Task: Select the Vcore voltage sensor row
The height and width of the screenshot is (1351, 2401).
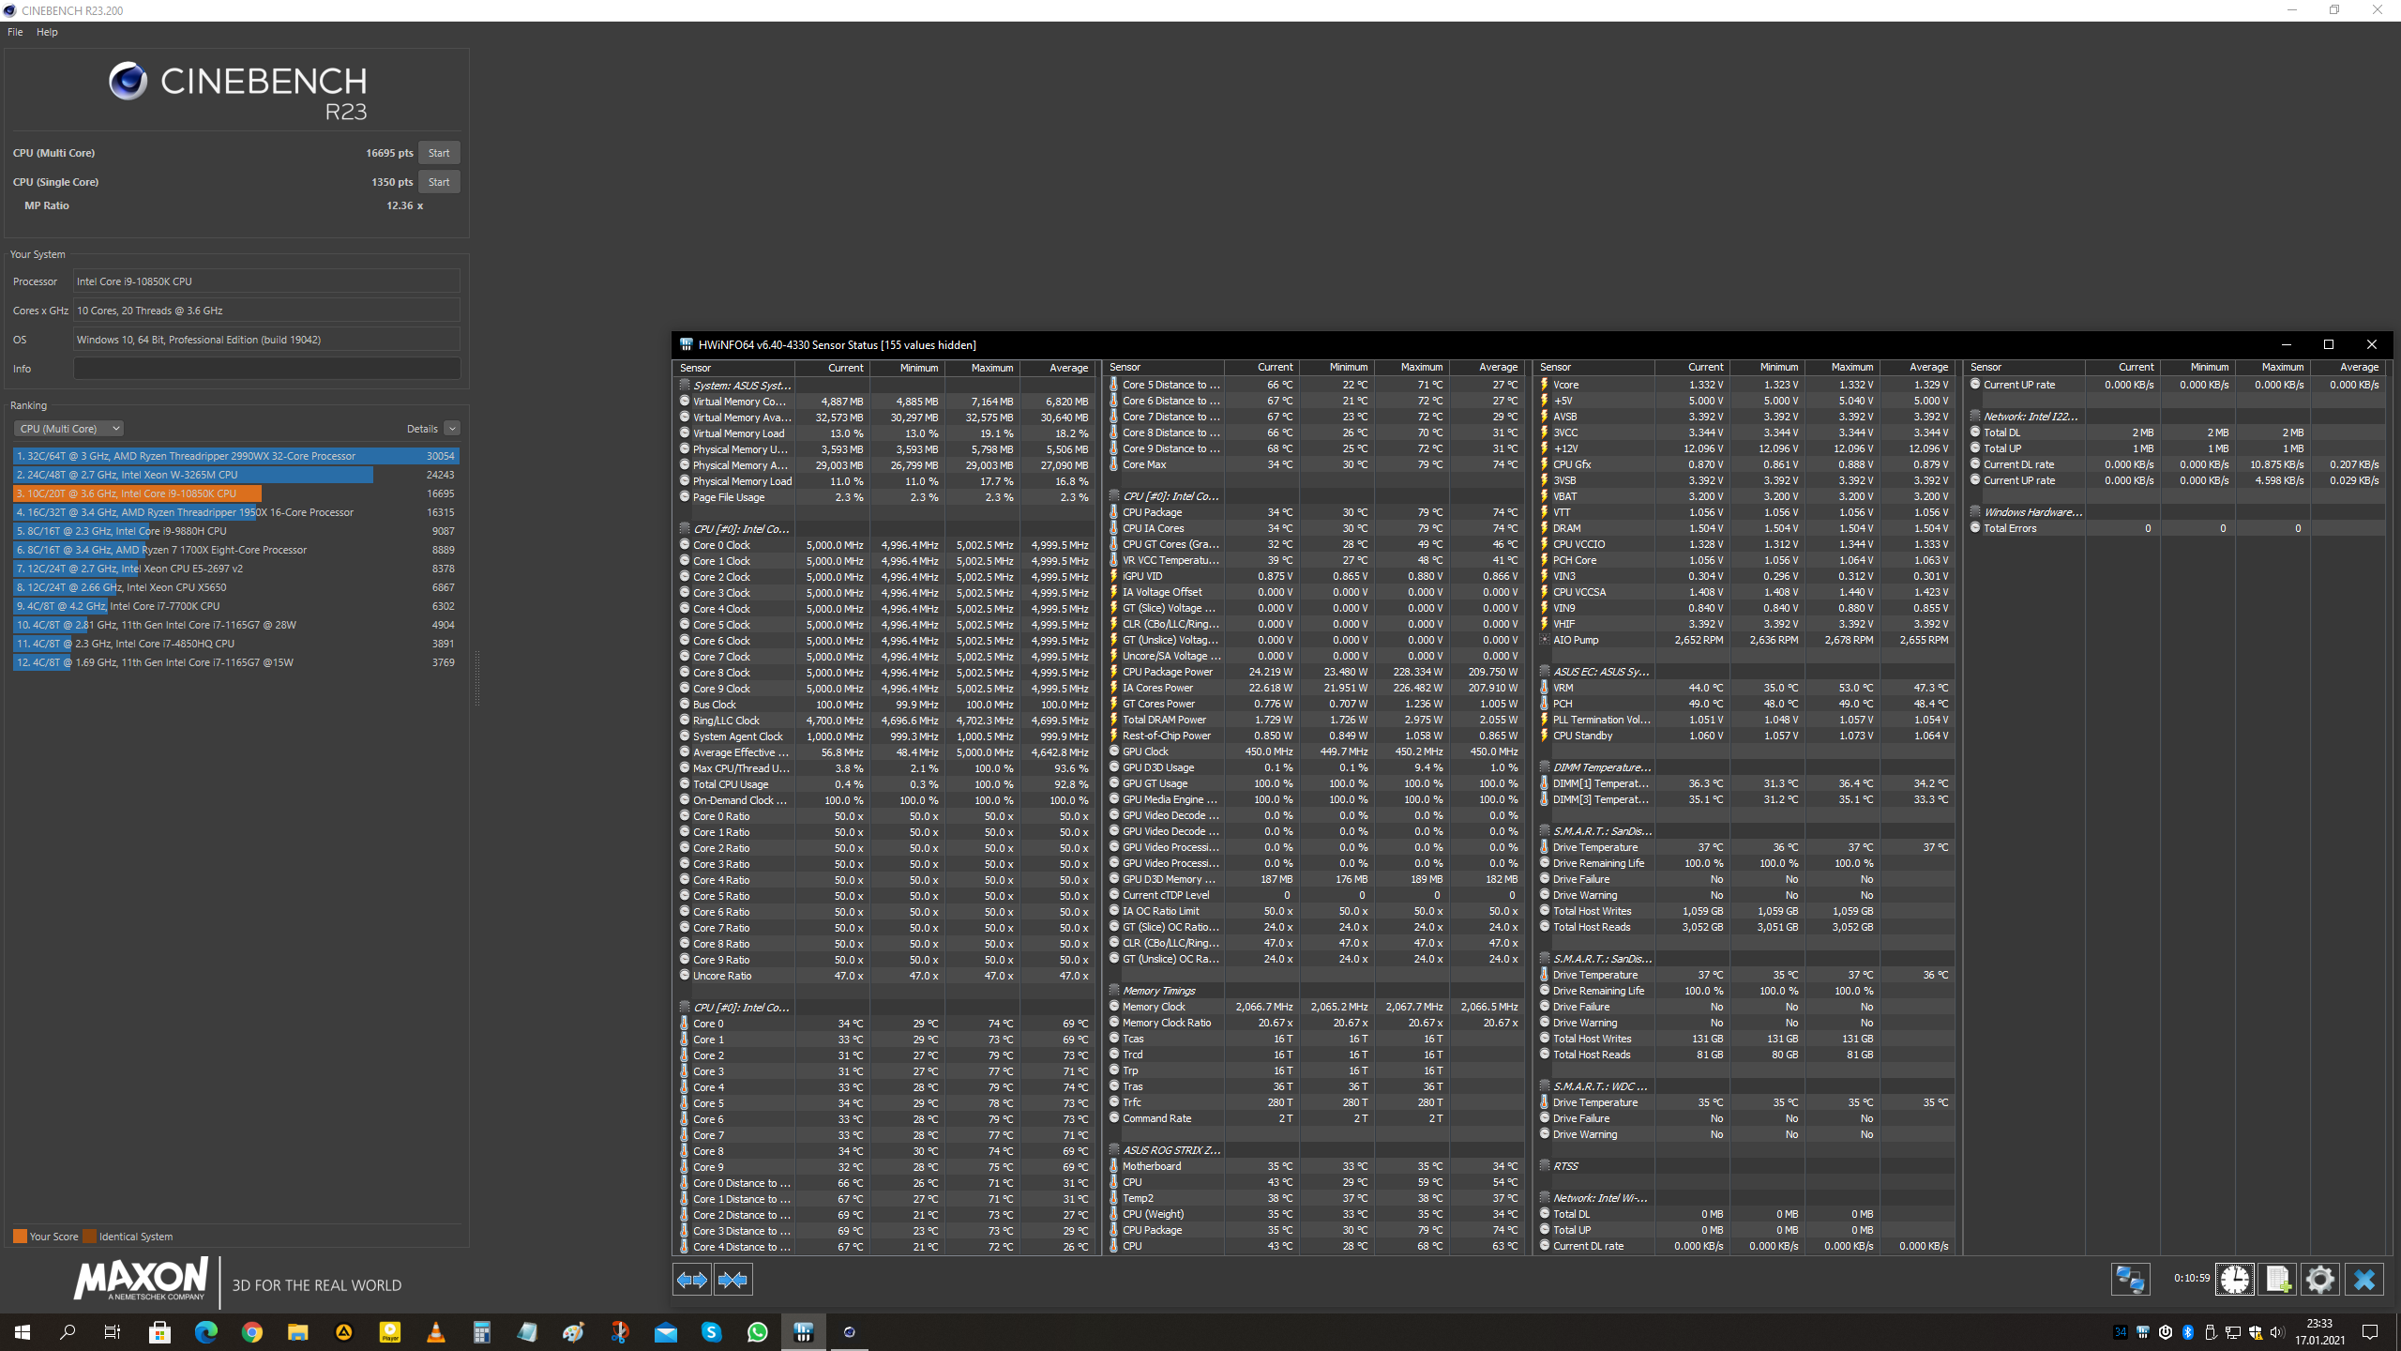Action: (x=1744, y=385)
